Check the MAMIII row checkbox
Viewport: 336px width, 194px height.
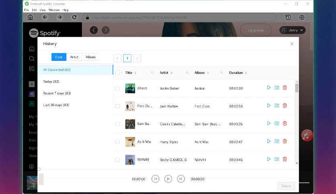[117, 160]
